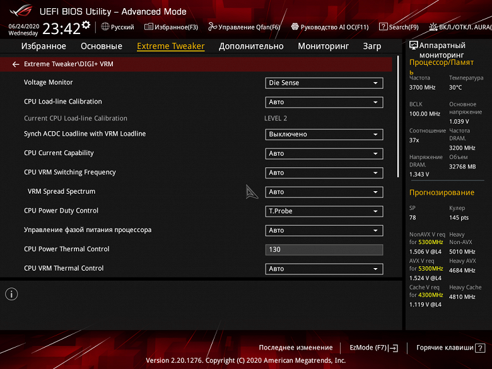Open Горячие клавиши hot keys
This screenshot has width=492, height=369.
click(450, 348)
